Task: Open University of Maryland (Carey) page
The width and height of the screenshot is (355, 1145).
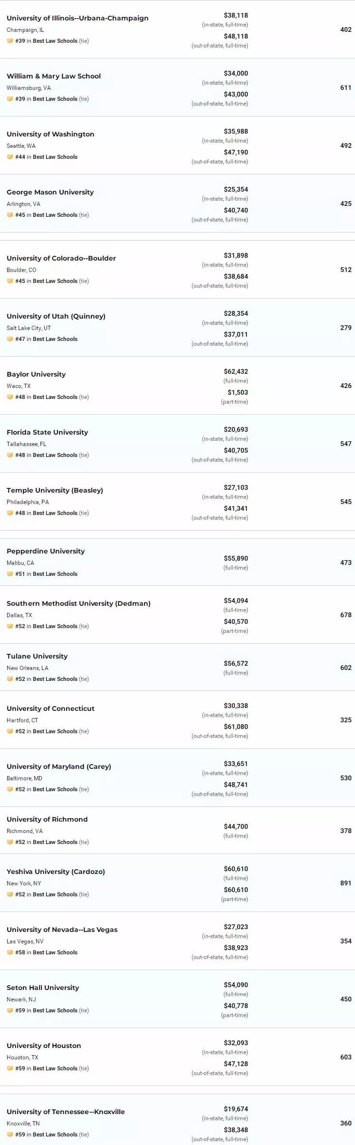Action: pos(59,767)
